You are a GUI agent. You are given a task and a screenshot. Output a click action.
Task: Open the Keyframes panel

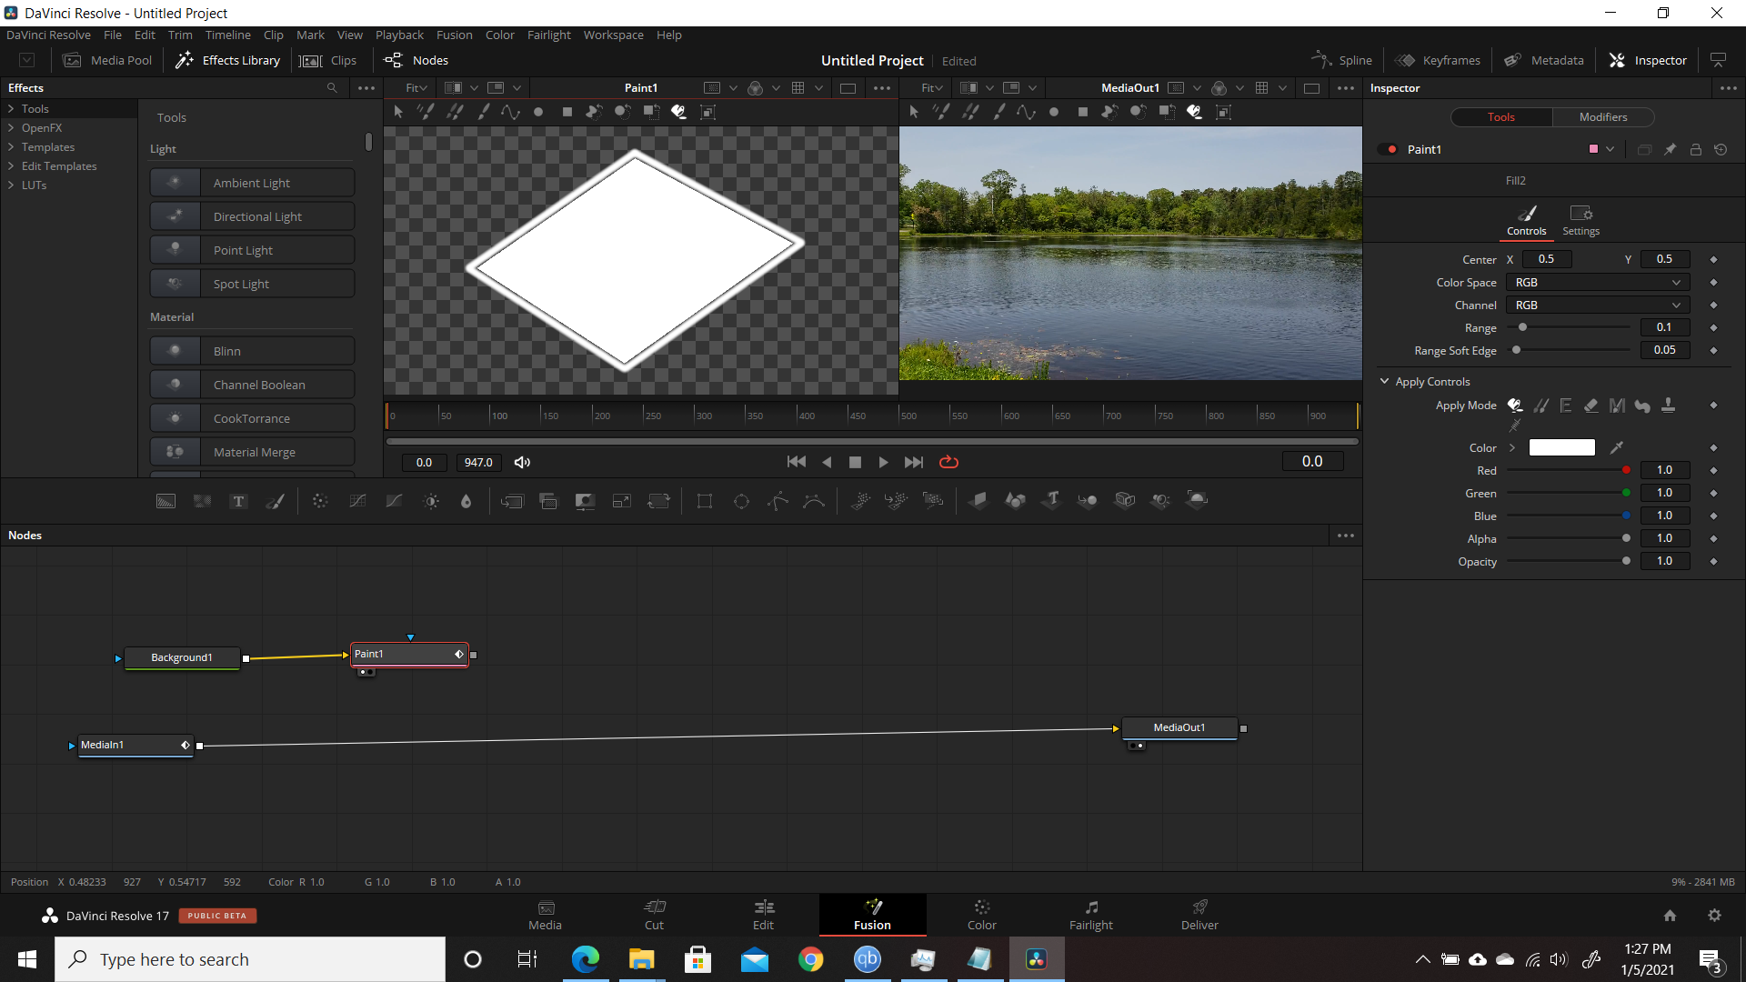[x=1439, y=60]
